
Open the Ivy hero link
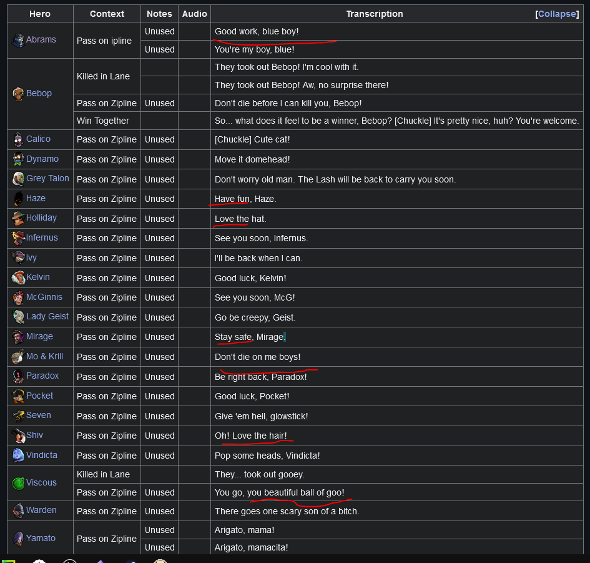(31, 257)
